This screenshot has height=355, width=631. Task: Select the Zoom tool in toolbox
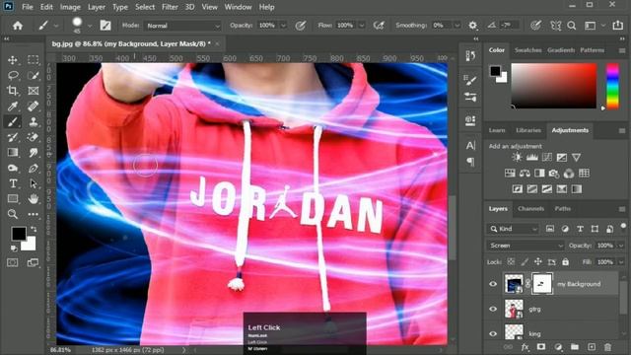point(13,214)
